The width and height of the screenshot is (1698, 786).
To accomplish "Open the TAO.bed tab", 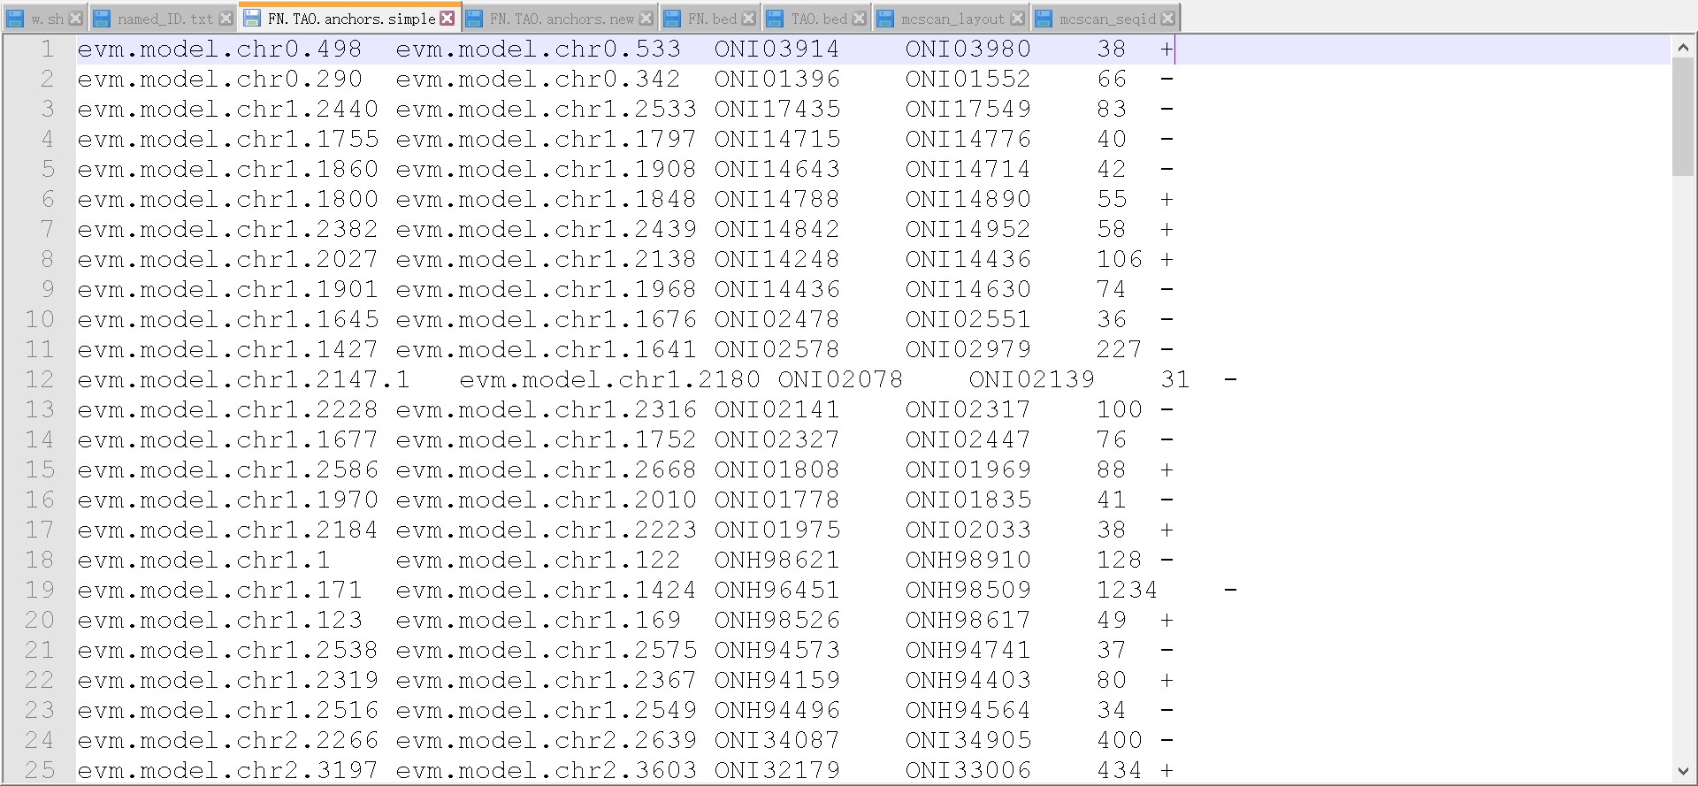I will pyautogui.click(x=818, y=19).
